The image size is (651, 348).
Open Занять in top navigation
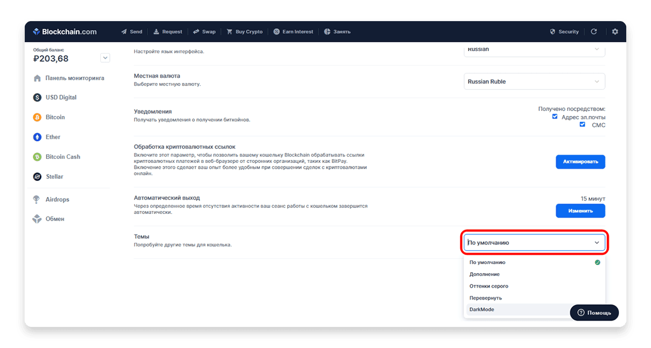(337, 31)
